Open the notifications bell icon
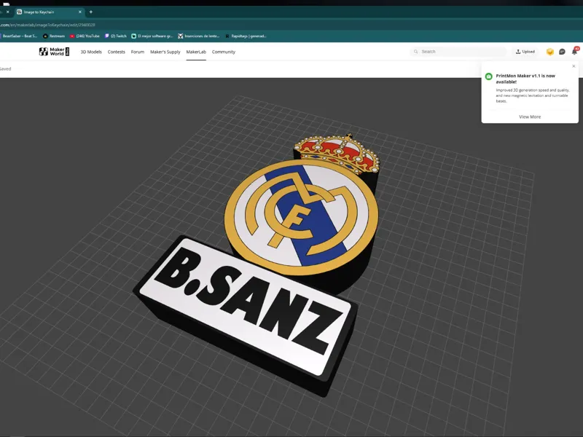This screenshot has height=437, width=583. (574, 52)
